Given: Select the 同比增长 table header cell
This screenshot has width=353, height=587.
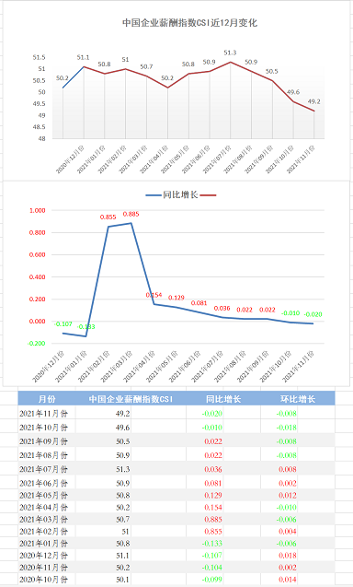Looking at the screenshot, I should pyautogui.click(x=223, y=399).
